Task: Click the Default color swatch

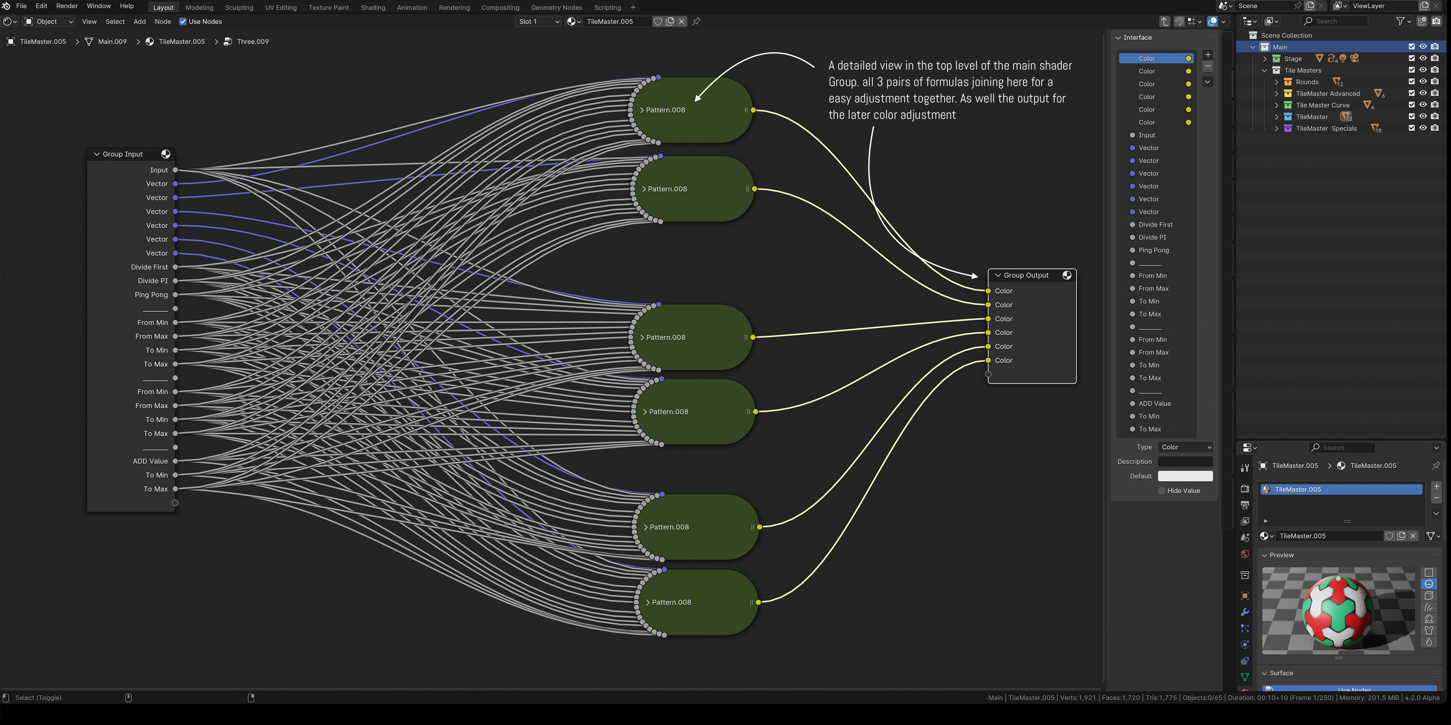Action: click(x=1185, y=476)
